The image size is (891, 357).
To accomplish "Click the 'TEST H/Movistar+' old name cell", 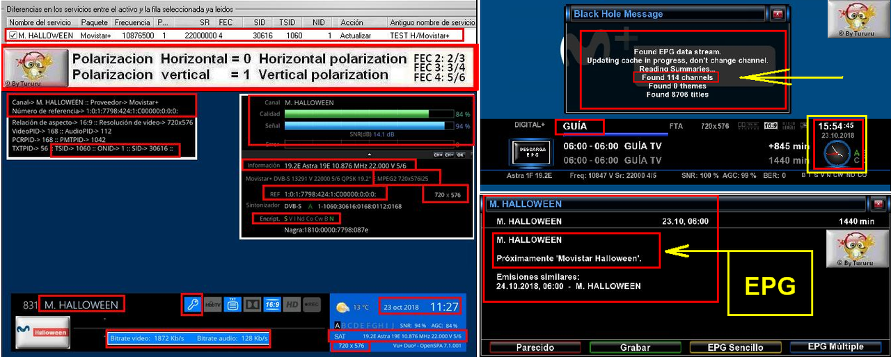I will (420, 35).
